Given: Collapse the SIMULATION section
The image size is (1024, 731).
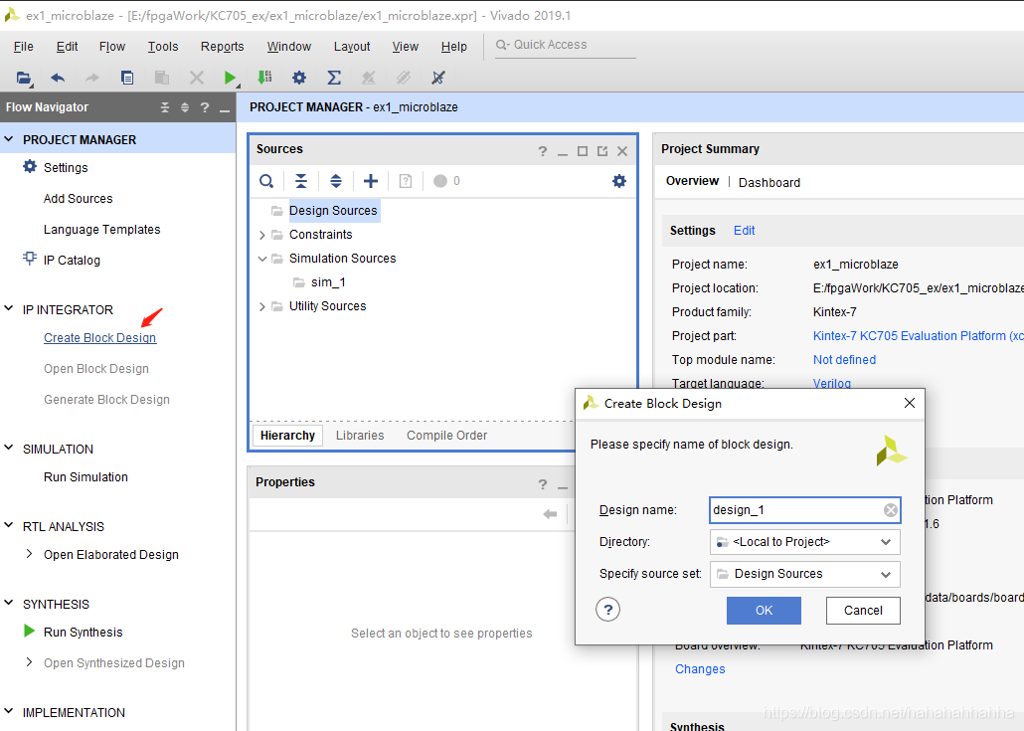Looking at the screenshot, I should coord(9,448).
